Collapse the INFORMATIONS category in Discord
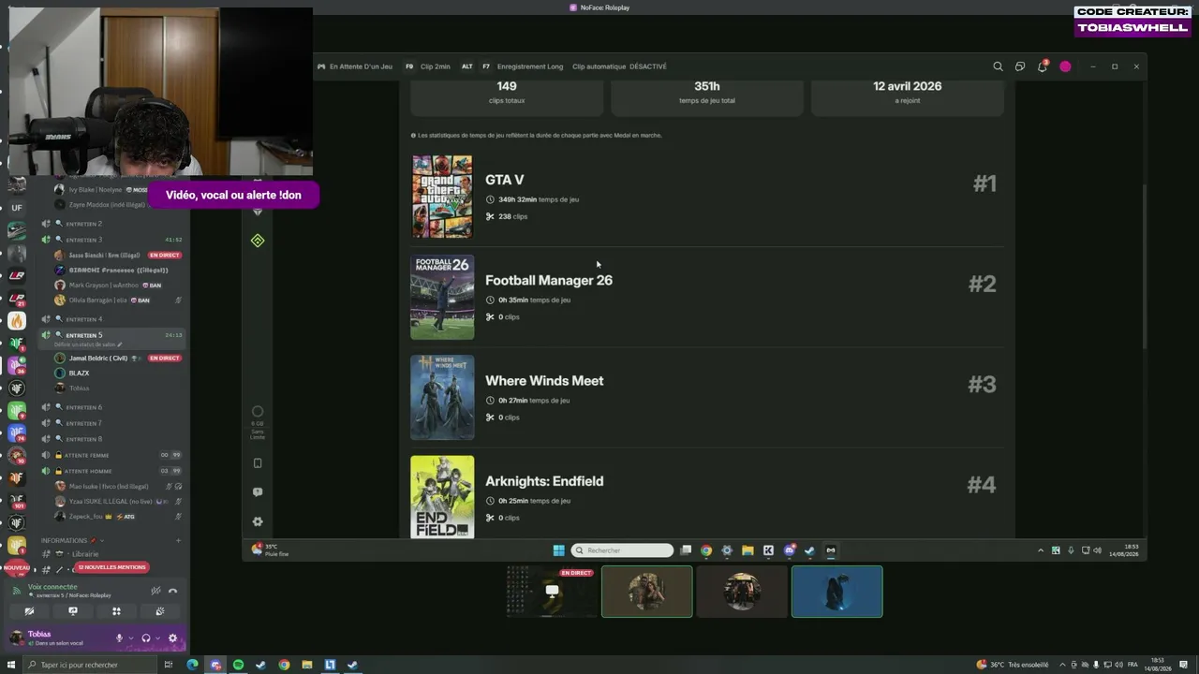This screenshot has height=674, width=1199. click(70, 540)
